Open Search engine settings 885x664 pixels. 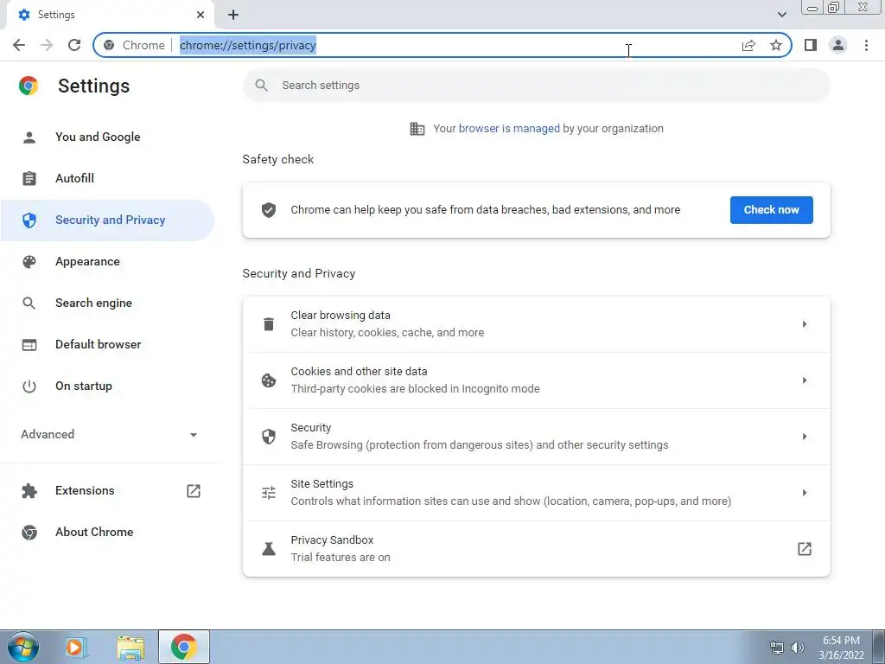(x=108, y=303)
